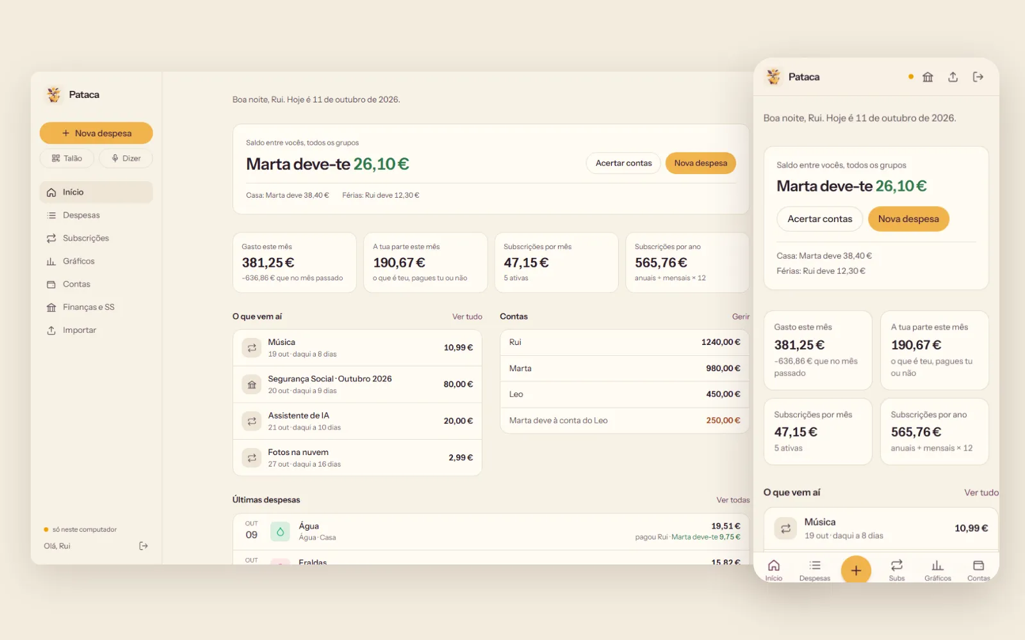
Task: Click the Gasto este mês card on desktop
Action: (295, 262)
